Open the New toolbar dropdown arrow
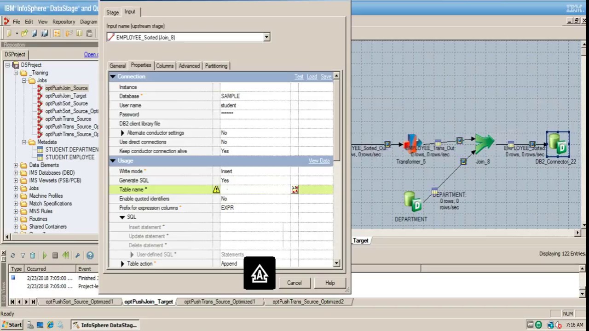The height and width of the screenshot is (331, 589). click(x=17, y=33)
